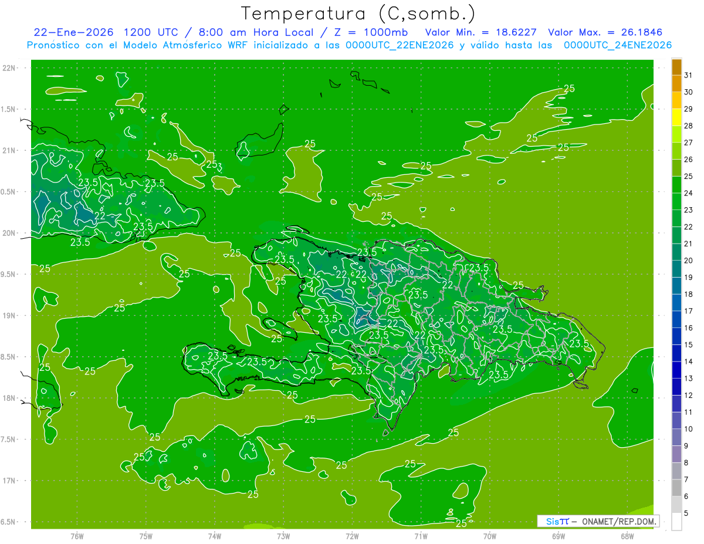704x544 pixels.
Task: Click the "20N" latitude axis label
Action: 9,233
